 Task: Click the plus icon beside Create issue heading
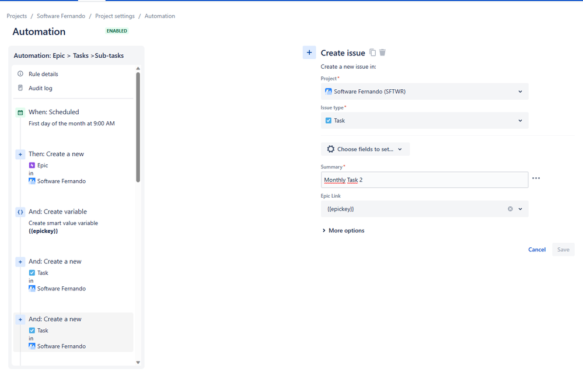309,53
